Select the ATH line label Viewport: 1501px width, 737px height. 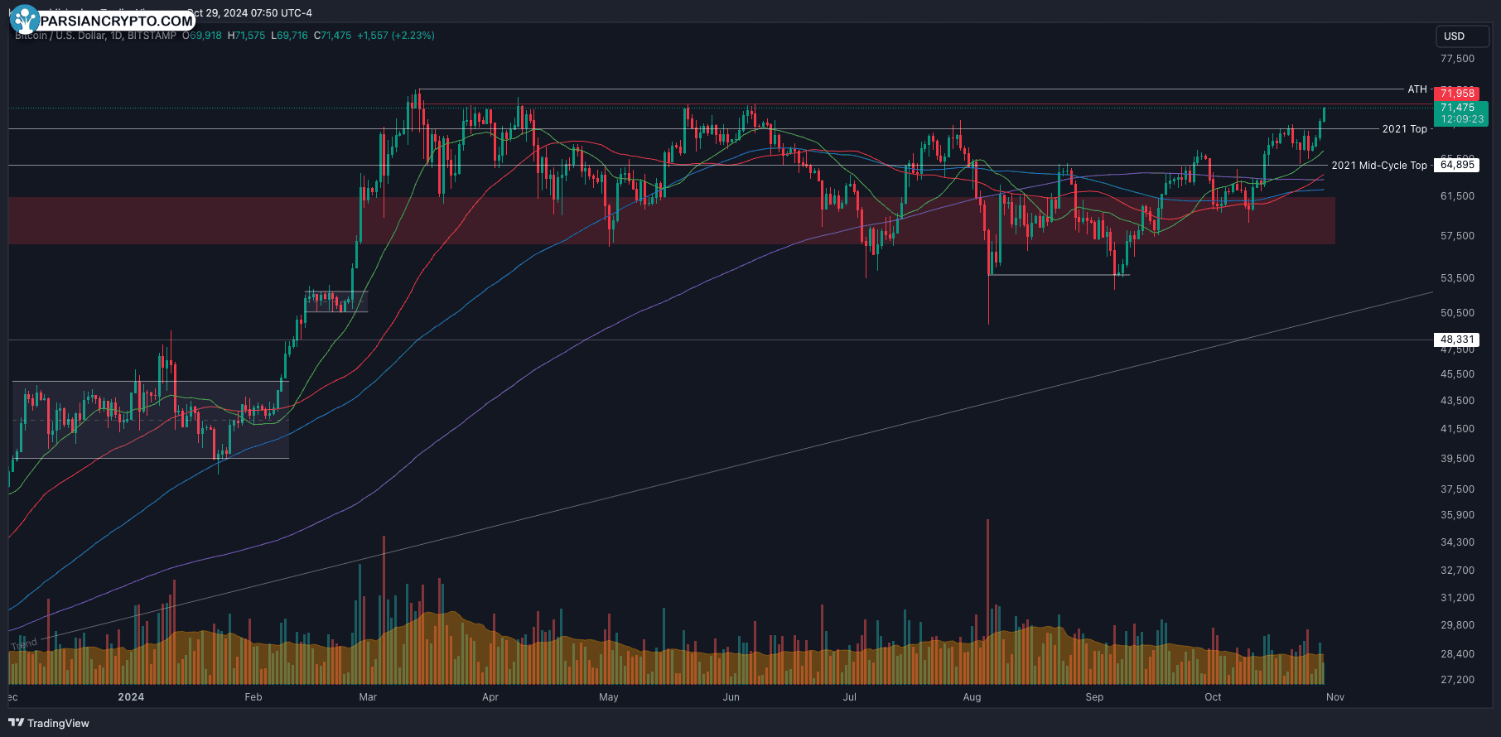pos(1417,89)
